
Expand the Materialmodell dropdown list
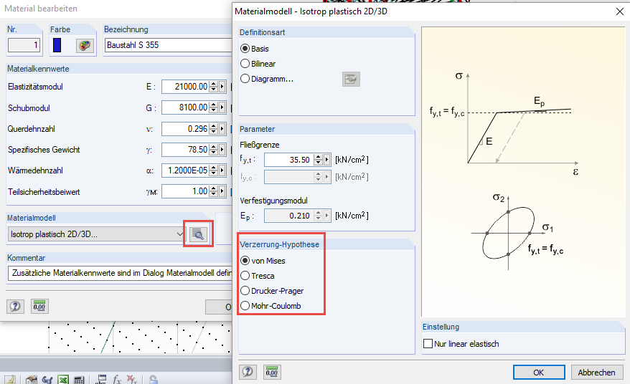(x=180, y=234)
